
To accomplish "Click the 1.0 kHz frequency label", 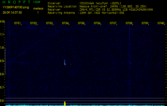I will point(2,48).
